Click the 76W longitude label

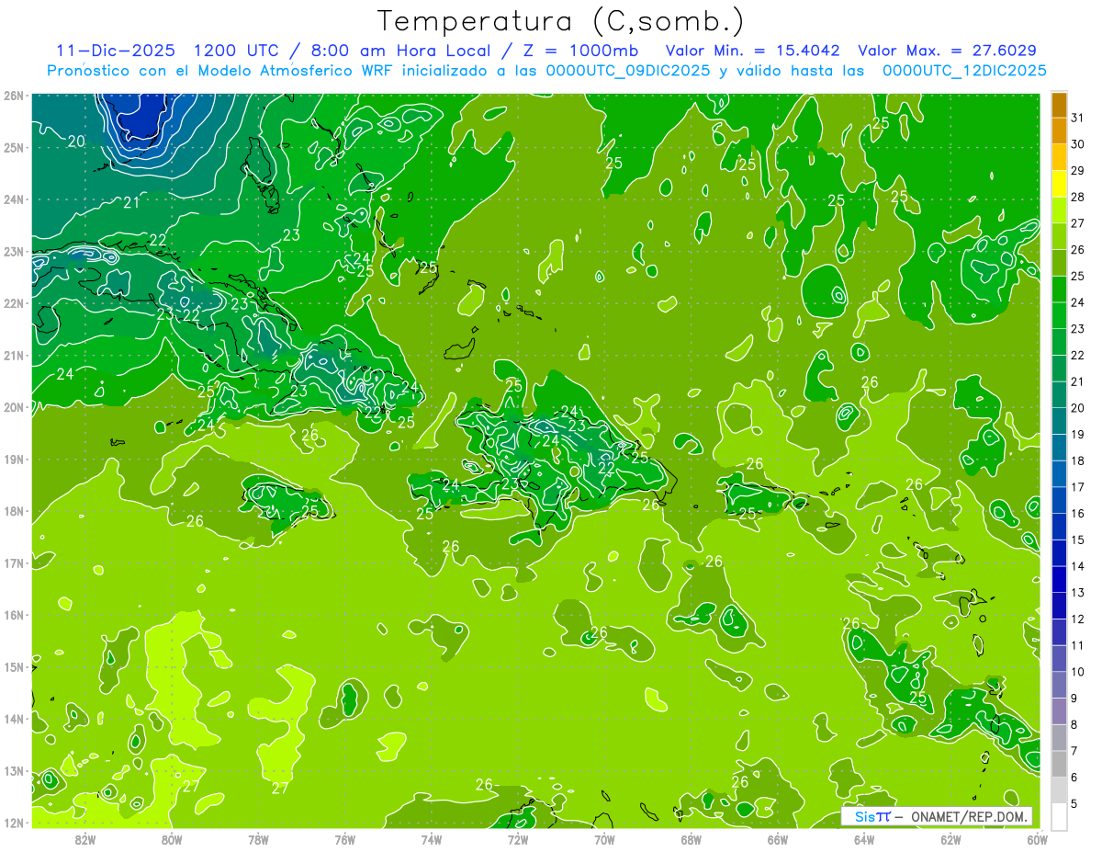click(344, 839)
